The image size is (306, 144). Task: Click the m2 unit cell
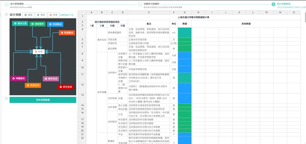174,32
